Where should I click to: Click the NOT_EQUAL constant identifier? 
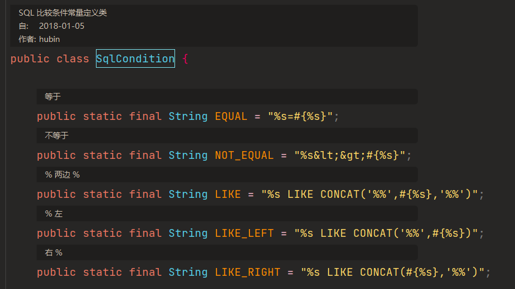coord(244,155)
